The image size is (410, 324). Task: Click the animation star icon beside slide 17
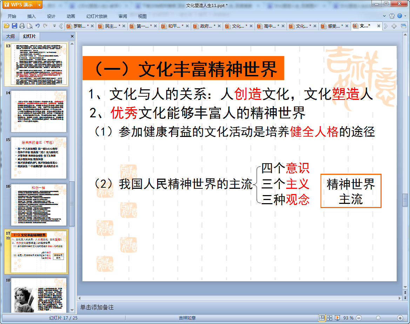pos(8,238)
